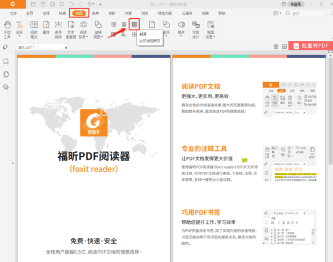Click the scroll up arrow

[330, 56]
